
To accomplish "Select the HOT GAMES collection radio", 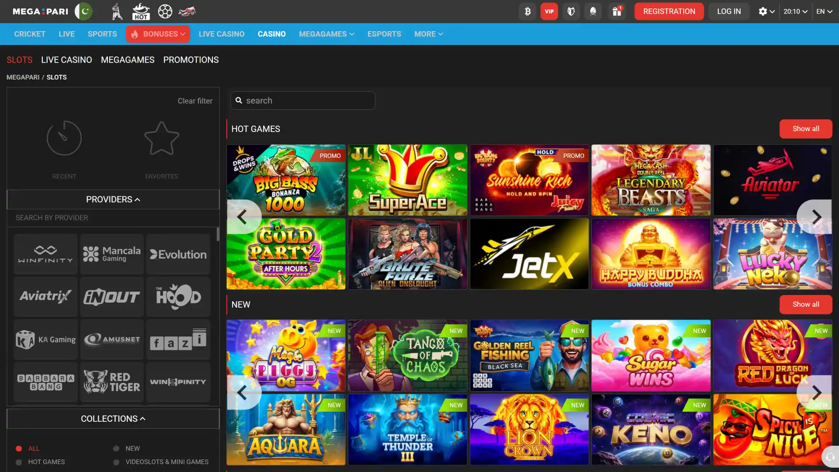I will click(x=19, y=462).
